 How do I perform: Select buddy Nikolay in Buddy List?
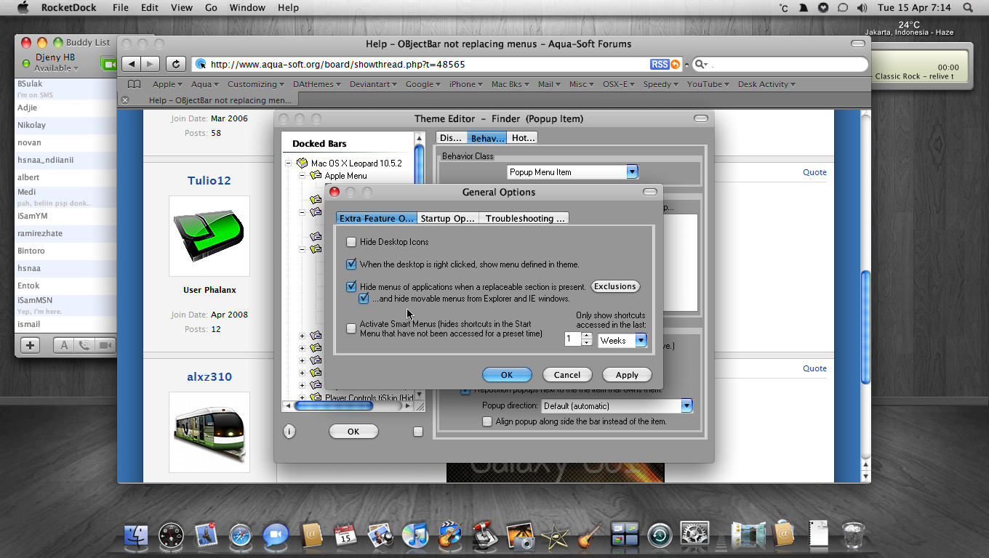tap(65, 125)
